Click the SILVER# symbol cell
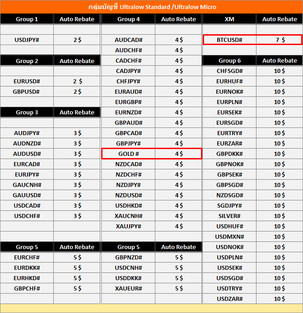303x313 pixels. pyautogui.click(x=229, y=216)
